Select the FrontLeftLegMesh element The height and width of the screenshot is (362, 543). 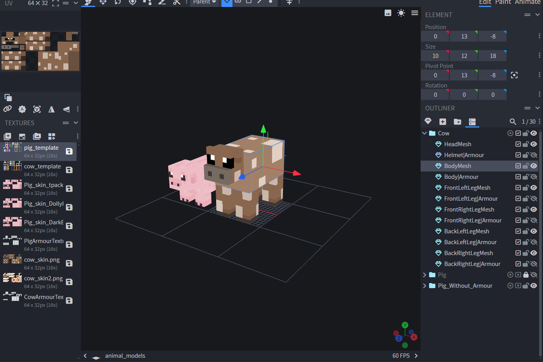click(x=467, y=188)
